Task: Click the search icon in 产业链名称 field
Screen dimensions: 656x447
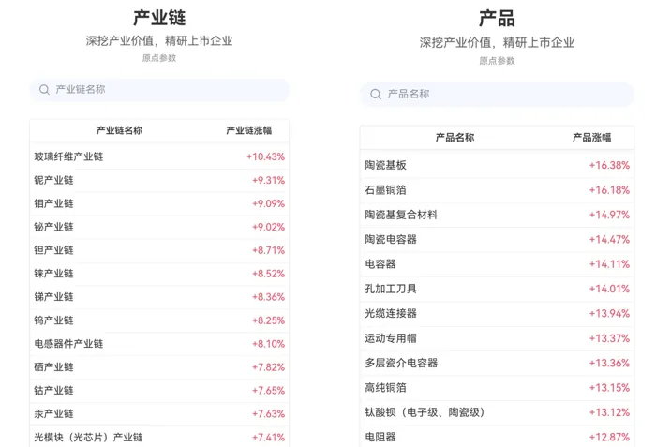Action: coord(44,90)
